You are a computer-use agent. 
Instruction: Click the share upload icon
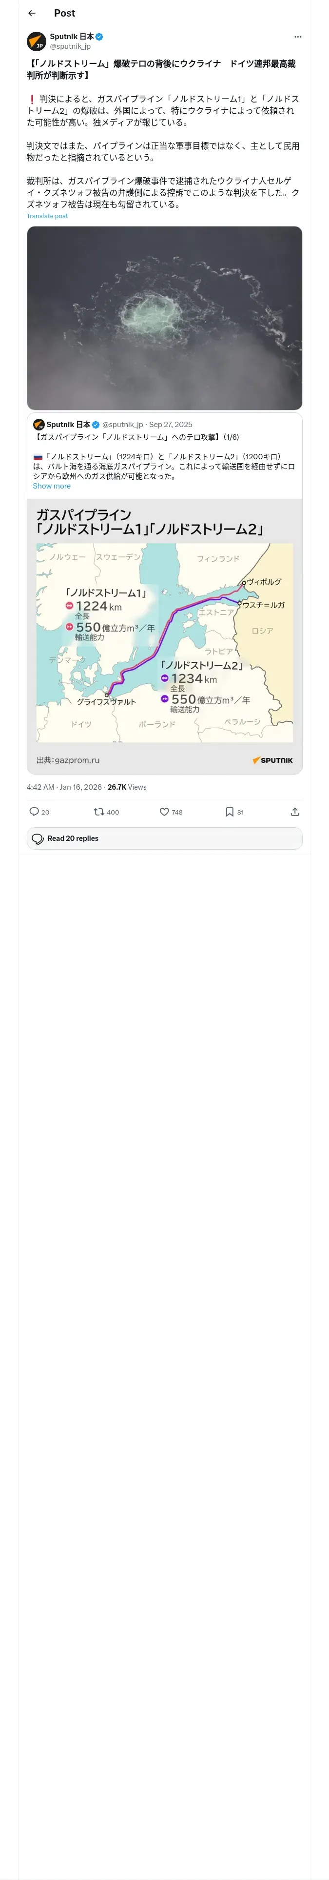[x=295, y=812]
